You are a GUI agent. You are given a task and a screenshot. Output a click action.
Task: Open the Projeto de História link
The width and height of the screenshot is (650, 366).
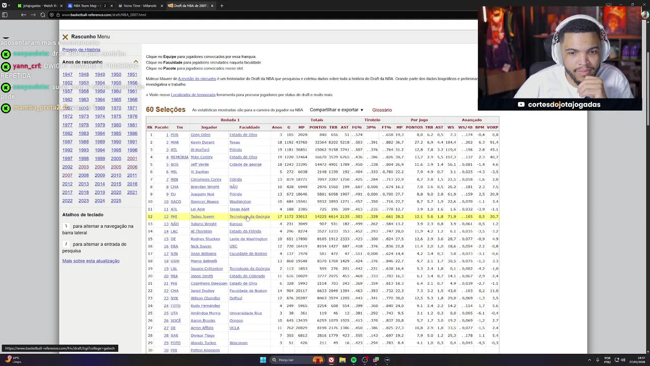81,50
